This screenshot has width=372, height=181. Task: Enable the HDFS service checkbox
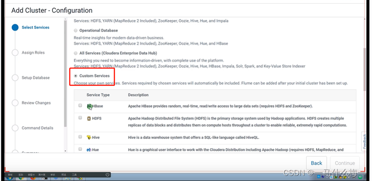(x=80, y=118)
